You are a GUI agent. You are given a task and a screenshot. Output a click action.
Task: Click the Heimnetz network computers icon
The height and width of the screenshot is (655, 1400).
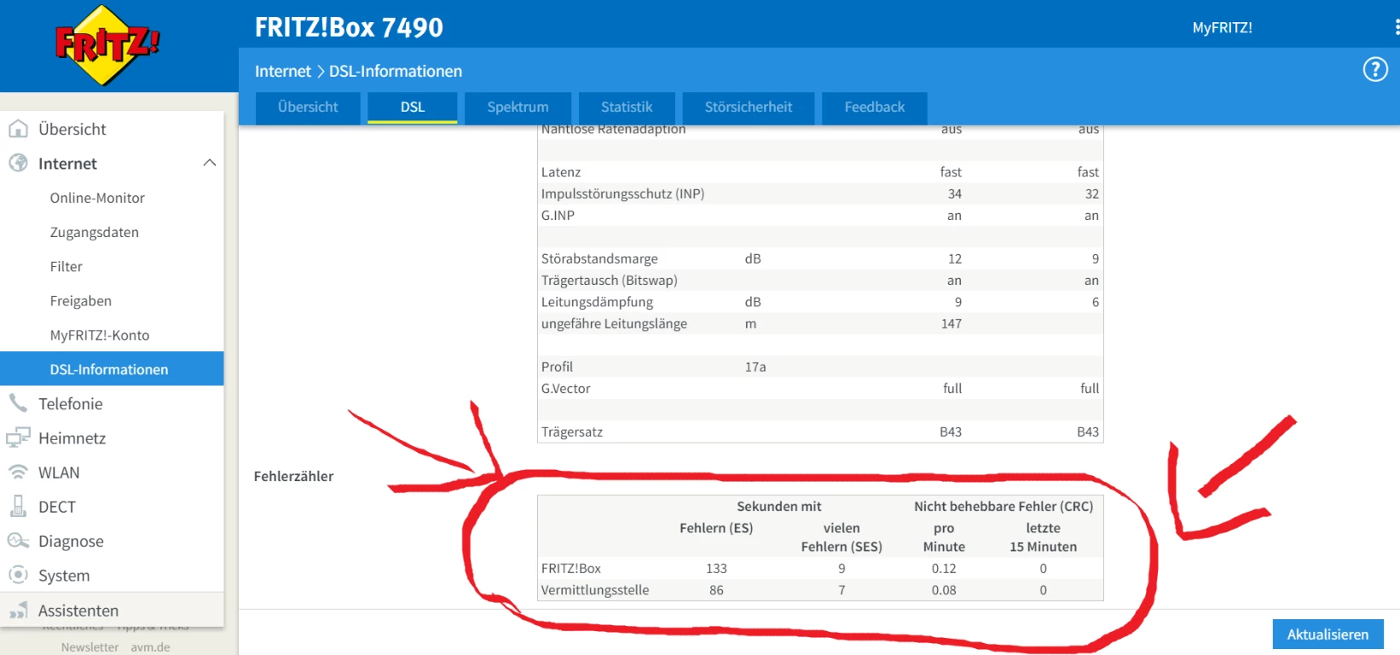(18, 438)
